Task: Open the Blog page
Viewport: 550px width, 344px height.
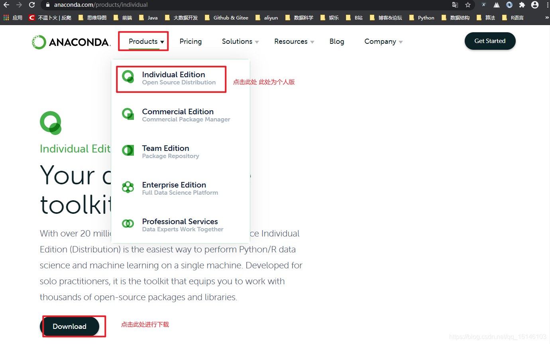Action: click(337, 41)
